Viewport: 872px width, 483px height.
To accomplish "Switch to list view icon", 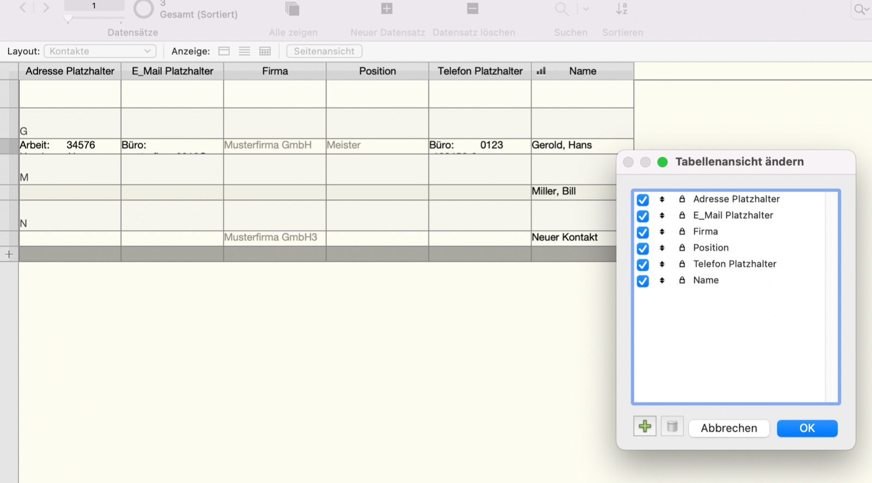I will (x=245, y=51).
